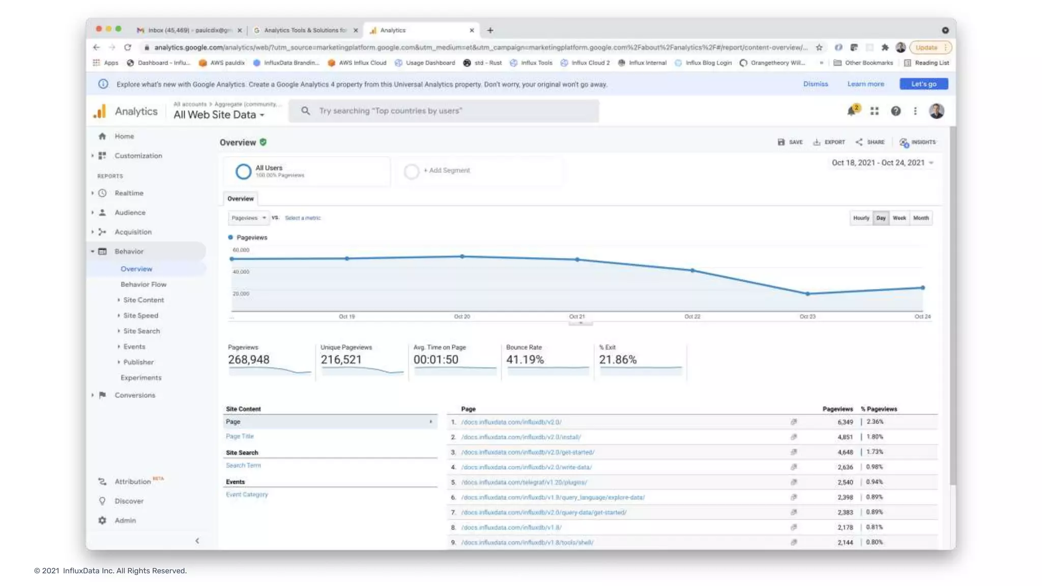Open the Insights icon
The image size is (1042, 586).
904,142
